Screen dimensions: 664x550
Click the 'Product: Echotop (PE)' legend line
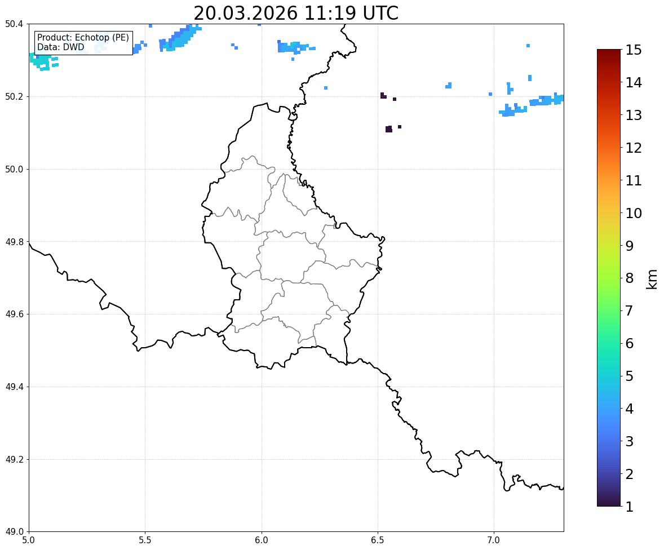83,38
